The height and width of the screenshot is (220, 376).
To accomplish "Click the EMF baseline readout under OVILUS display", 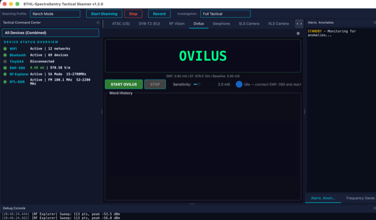I will pos(203,76).
